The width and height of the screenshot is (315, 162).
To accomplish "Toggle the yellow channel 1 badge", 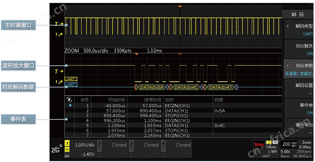I will (x=67, y=143).
